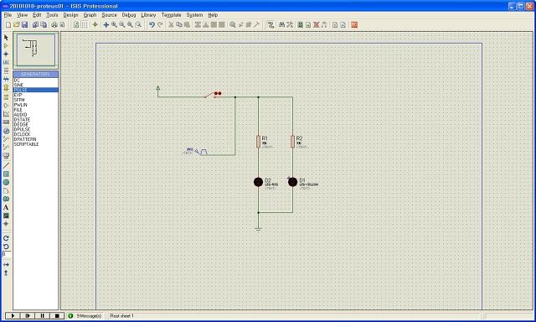Select the arrow Selection mode tool
This screenshot has height=322, width=536.
coord(6,37)
